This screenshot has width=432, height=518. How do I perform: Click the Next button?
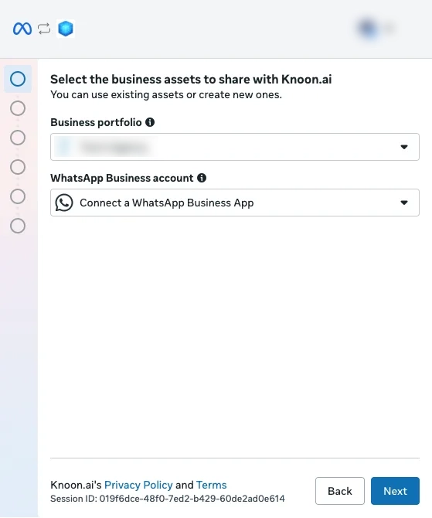395,491
